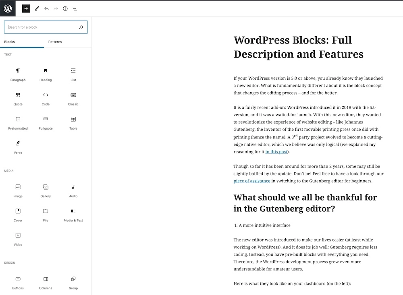Switch to the Patterns tab
Screen dimensions: 403x295
55,42
